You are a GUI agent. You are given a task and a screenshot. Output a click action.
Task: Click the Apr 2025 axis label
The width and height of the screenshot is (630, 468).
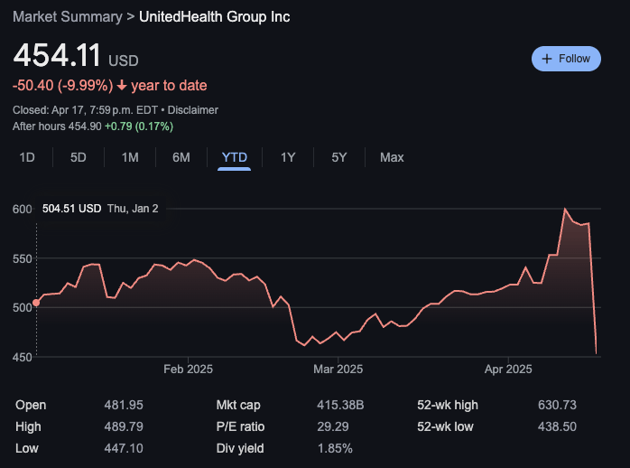point(508,370)
